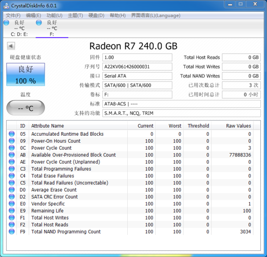Select the Total NAND Programming Count attribute name

tap(66, 232)
